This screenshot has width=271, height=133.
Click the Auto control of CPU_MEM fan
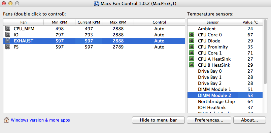[159, 29]
